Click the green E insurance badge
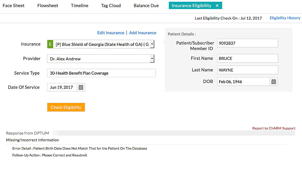 (50, 44)
